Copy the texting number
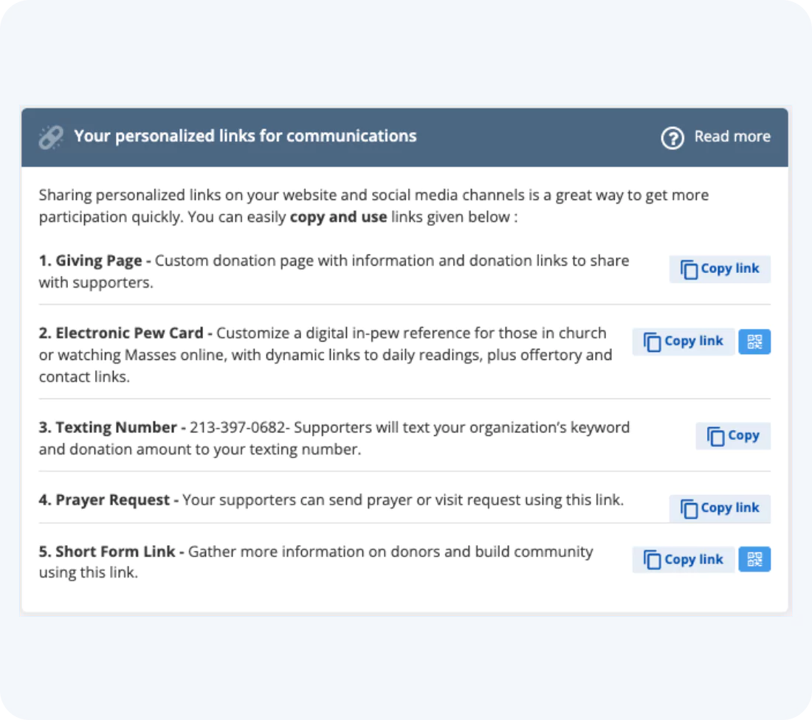Screen dimensions: 812x720 tap(733, 436)
